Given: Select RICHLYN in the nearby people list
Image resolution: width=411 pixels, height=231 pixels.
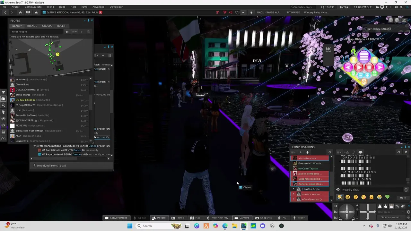Looking at the screenshot, I should tap(50, 125).
